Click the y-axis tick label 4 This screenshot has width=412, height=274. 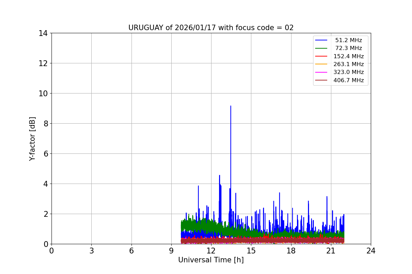[45, 184]
